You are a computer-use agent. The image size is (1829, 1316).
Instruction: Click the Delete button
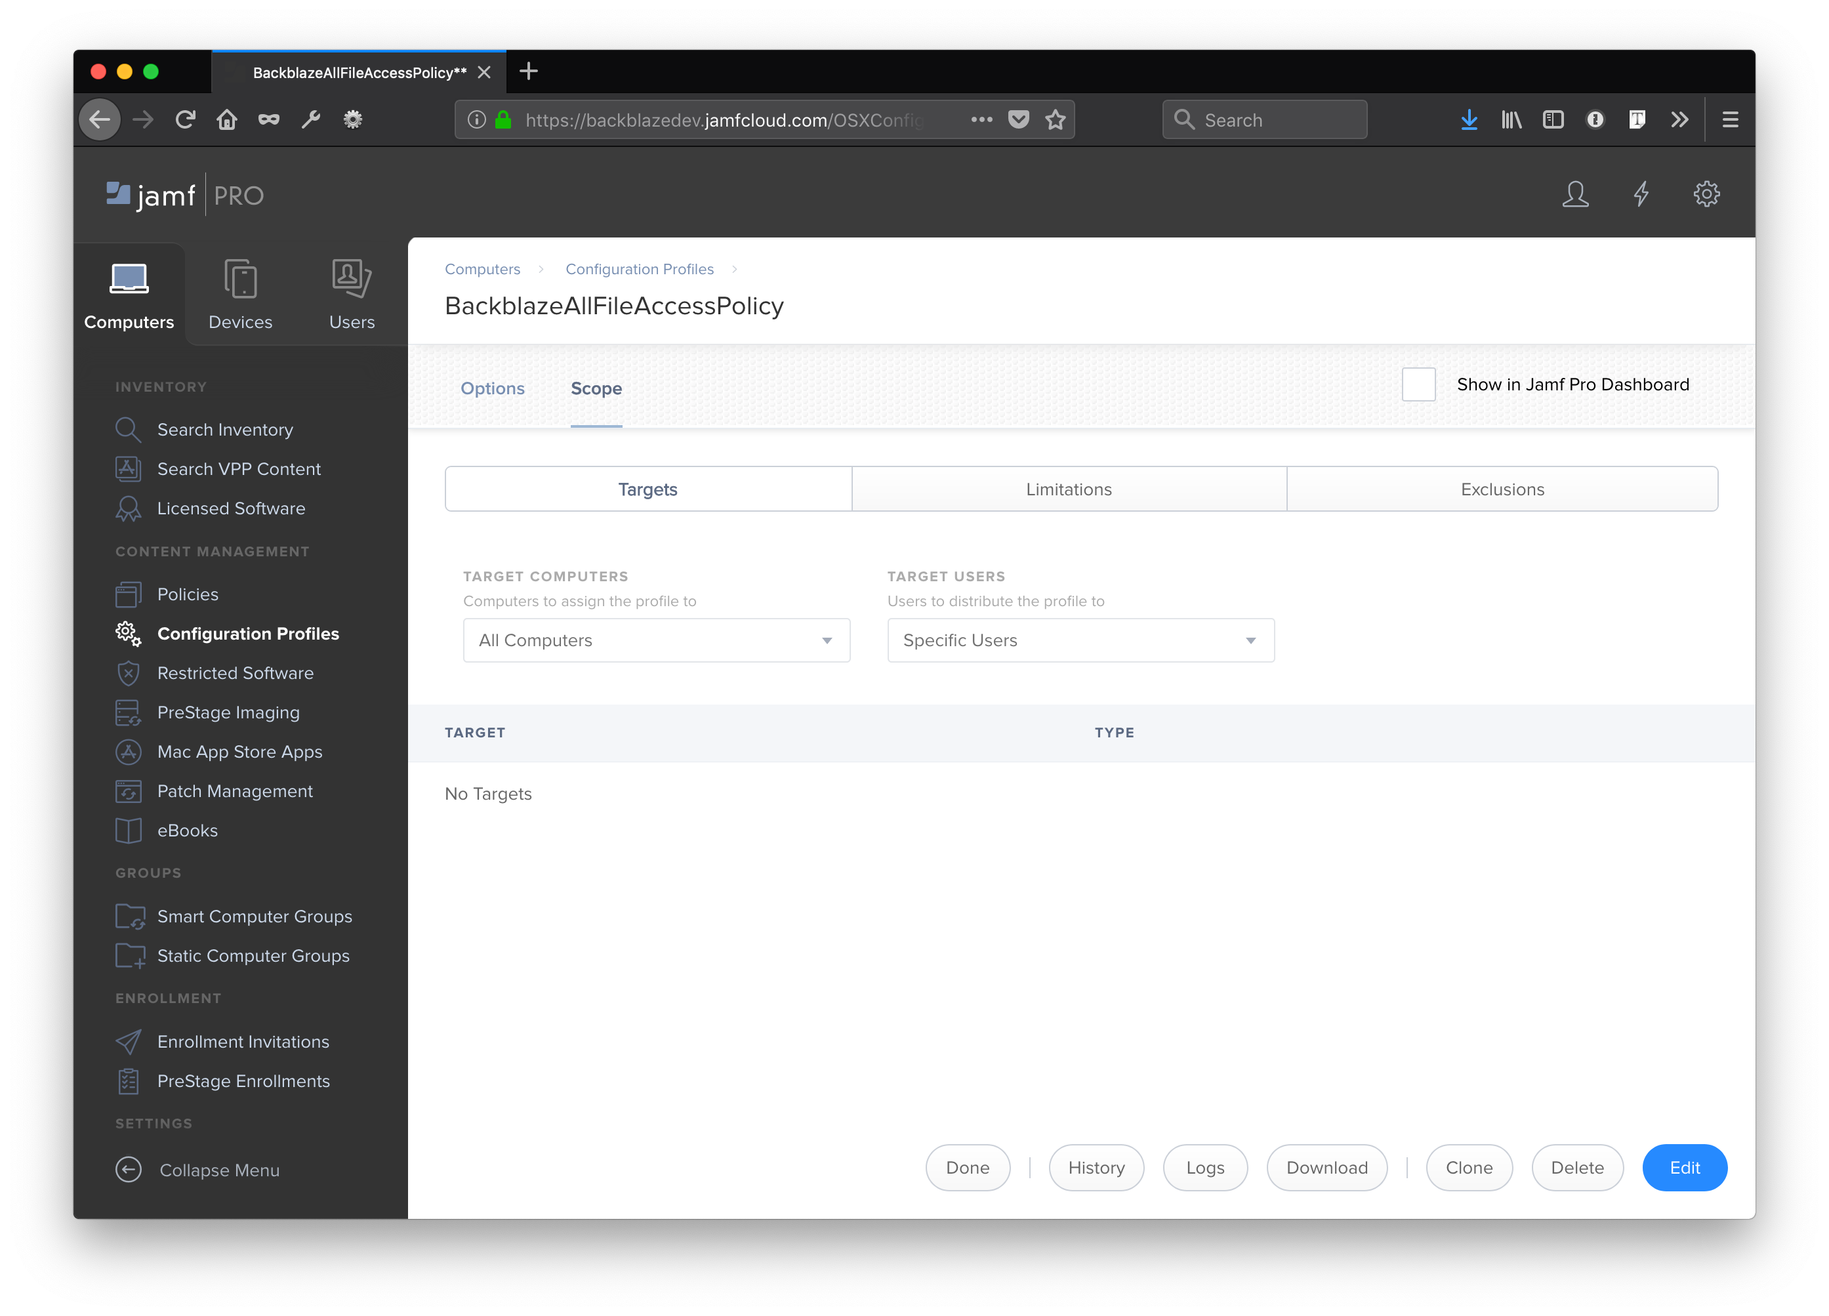(x=1575, y=1167)
